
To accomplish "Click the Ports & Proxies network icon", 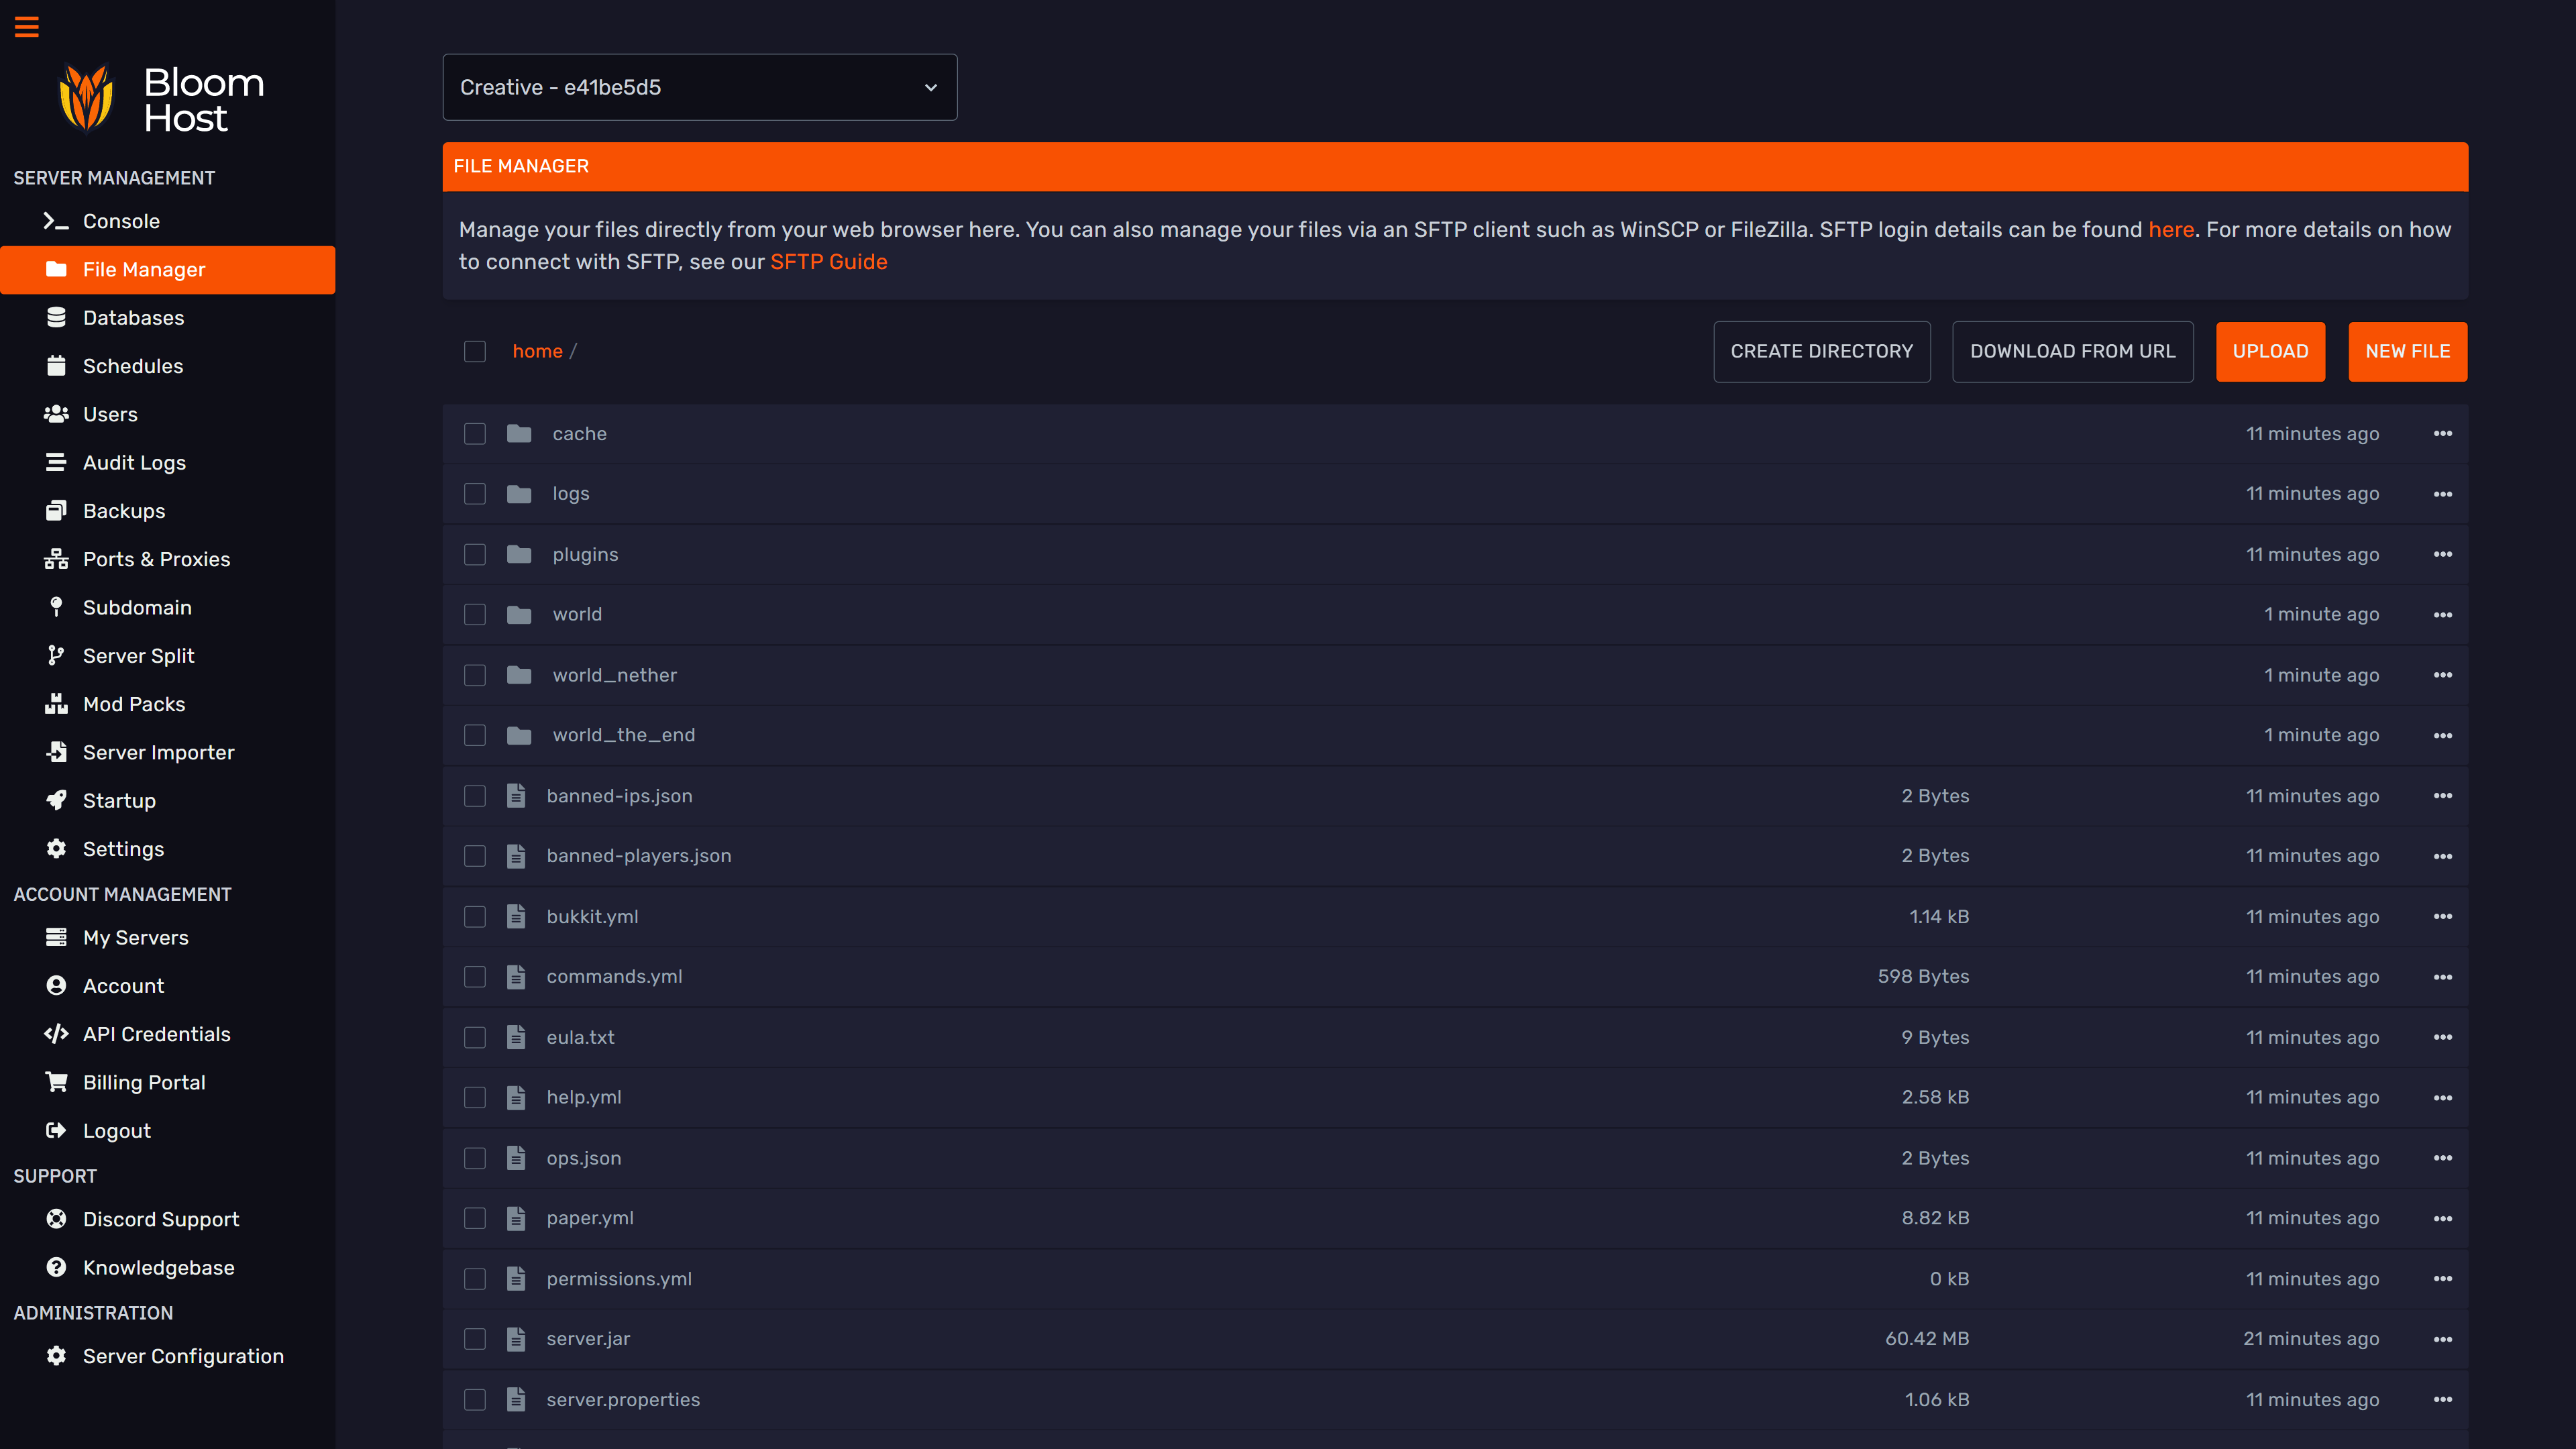I will pyautogui.click(x=56, y=559).
